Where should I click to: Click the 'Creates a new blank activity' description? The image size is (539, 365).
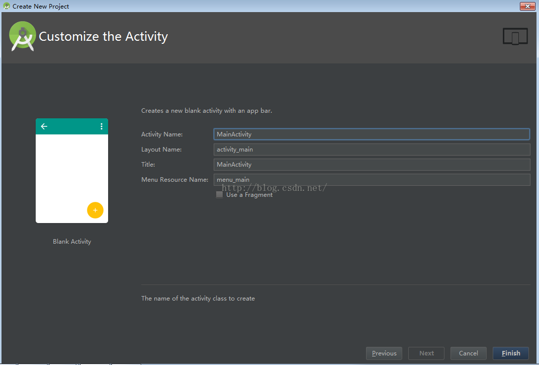[x=207, y=111]
